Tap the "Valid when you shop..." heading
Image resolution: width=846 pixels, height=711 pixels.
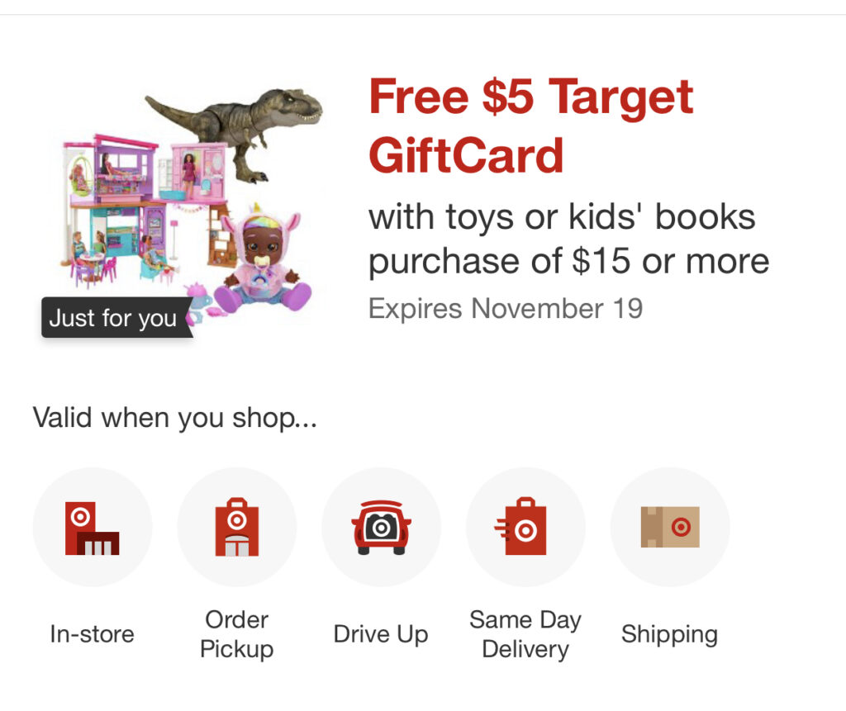(x=174, y=417)
